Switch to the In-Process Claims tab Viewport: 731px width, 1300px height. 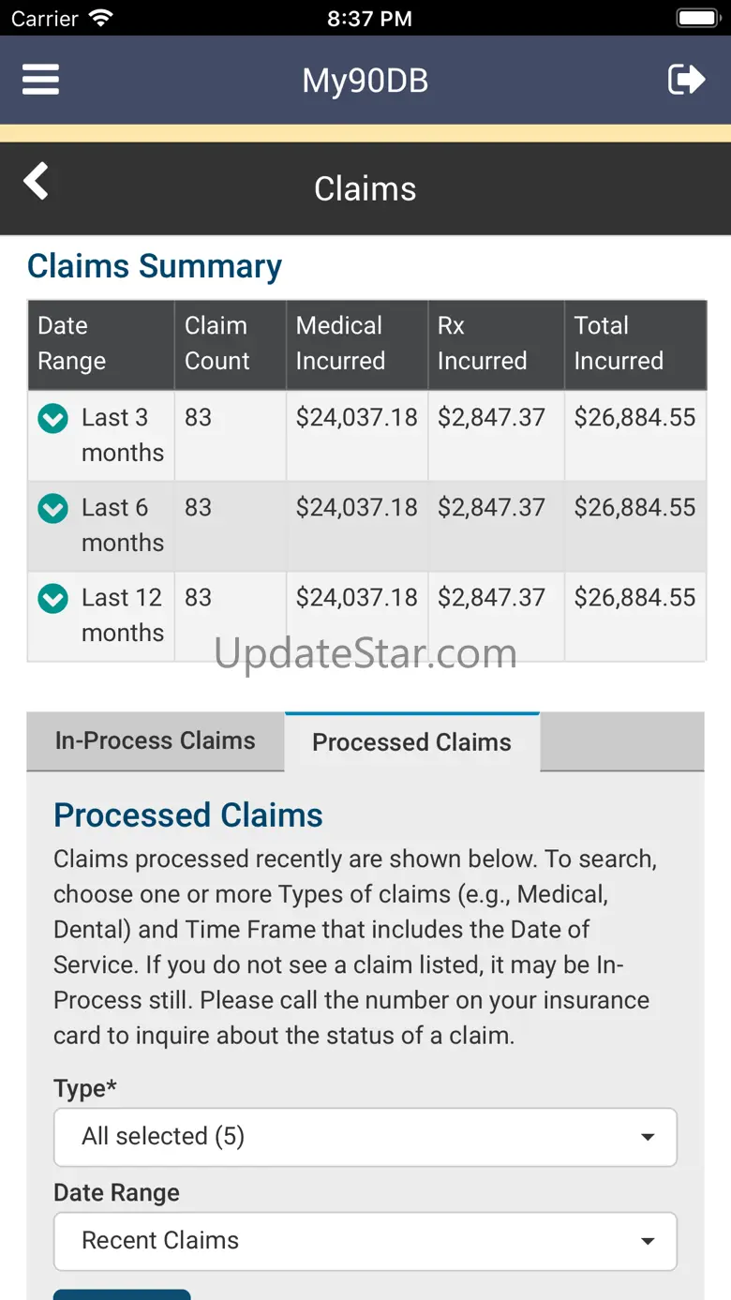click(156, 741)
